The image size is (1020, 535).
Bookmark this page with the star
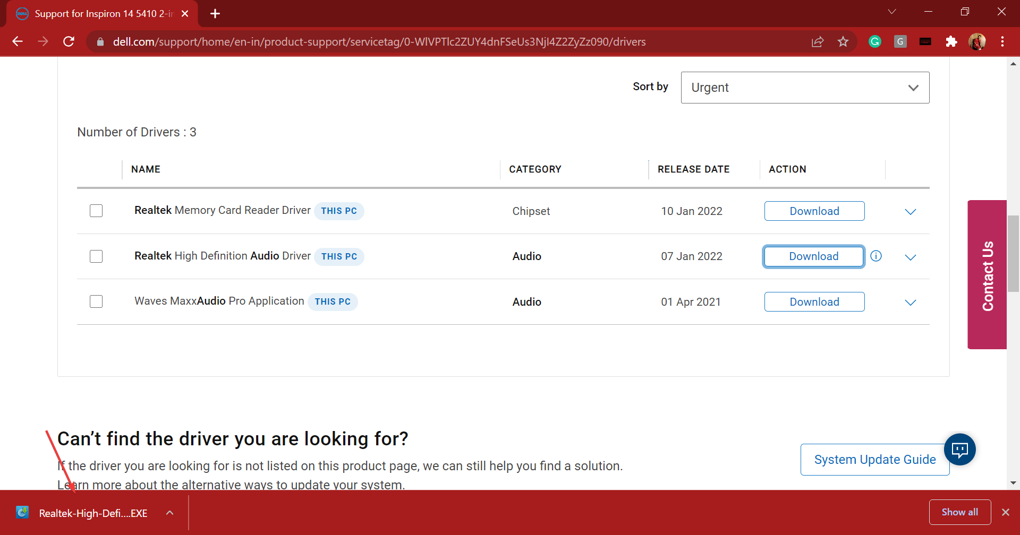(x=843, y=41)
